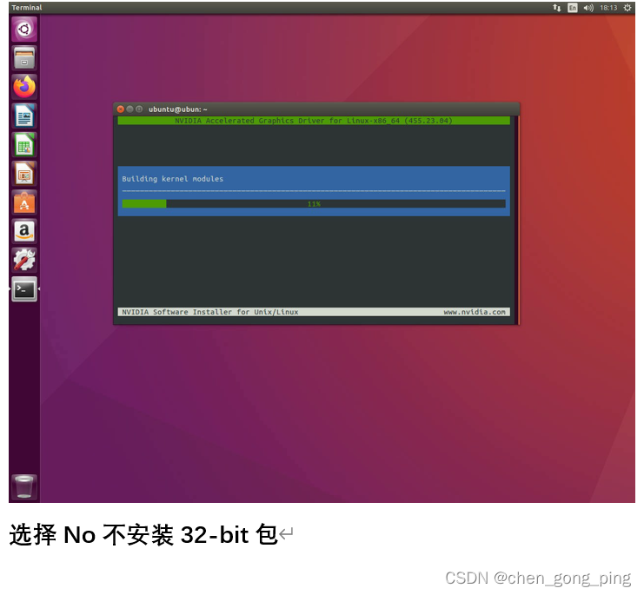The width and height of the screenshot is (644, 595).
Task: Open the Files manager from the dock
Action: tap(24, 58)
